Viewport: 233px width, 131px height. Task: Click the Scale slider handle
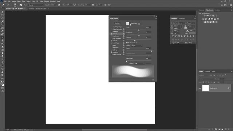click(x=139, y=30)
